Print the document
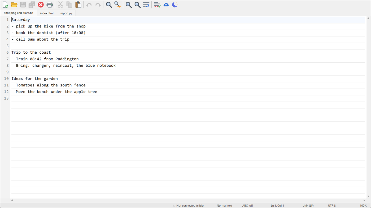371x208 pixels. point(50,5)
